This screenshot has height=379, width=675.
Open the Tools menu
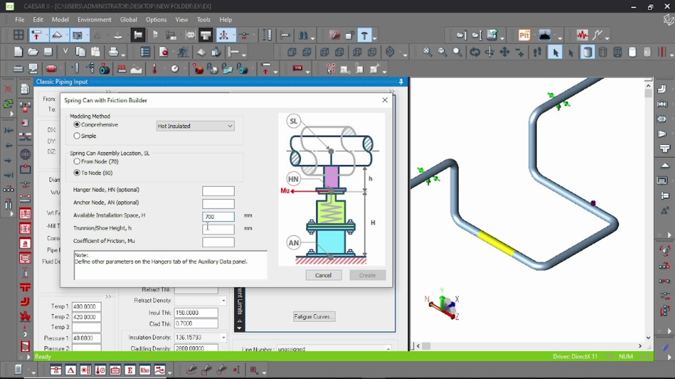tap(204, 19)
